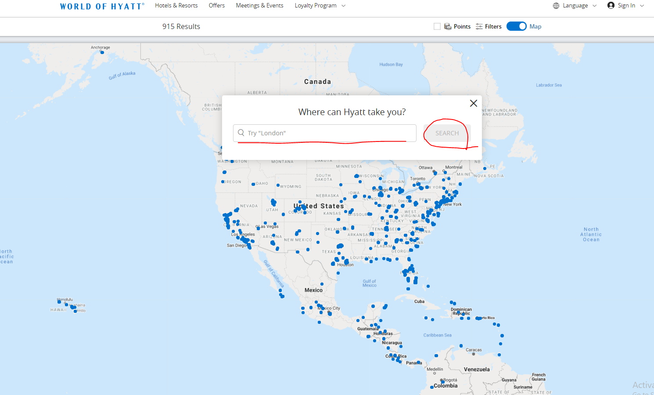Expand the Sign In dropdown chevron
This screenshot has width=654, height=395.
tap(642, 6)
